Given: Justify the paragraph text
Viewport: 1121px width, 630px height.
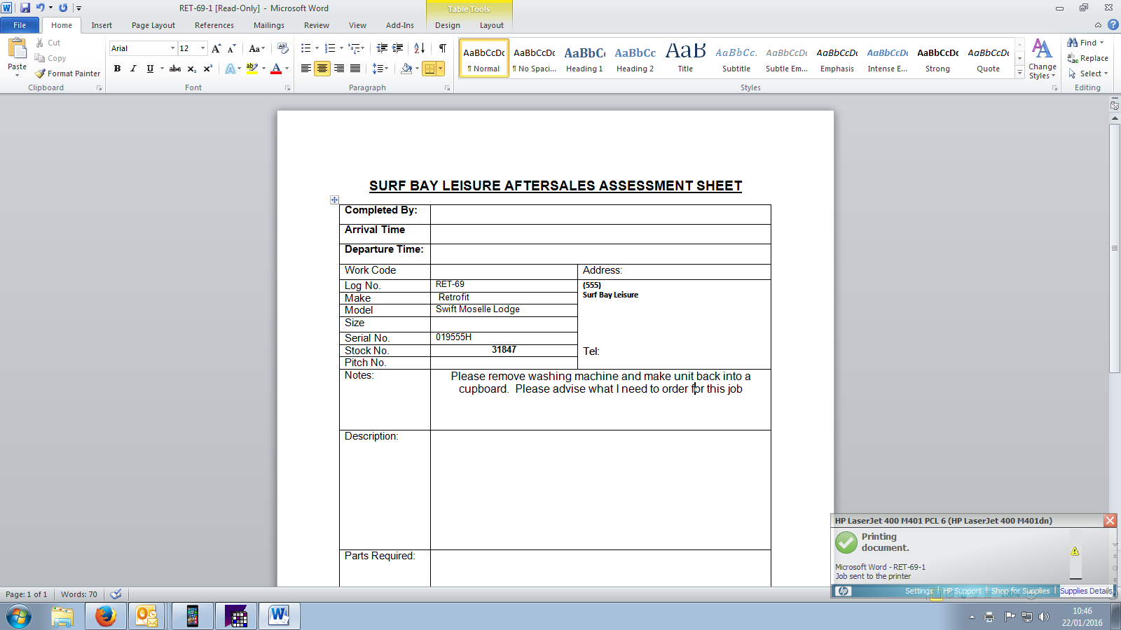Looking at the screenshot, I should pyautogui.click(x=355, y=69).
